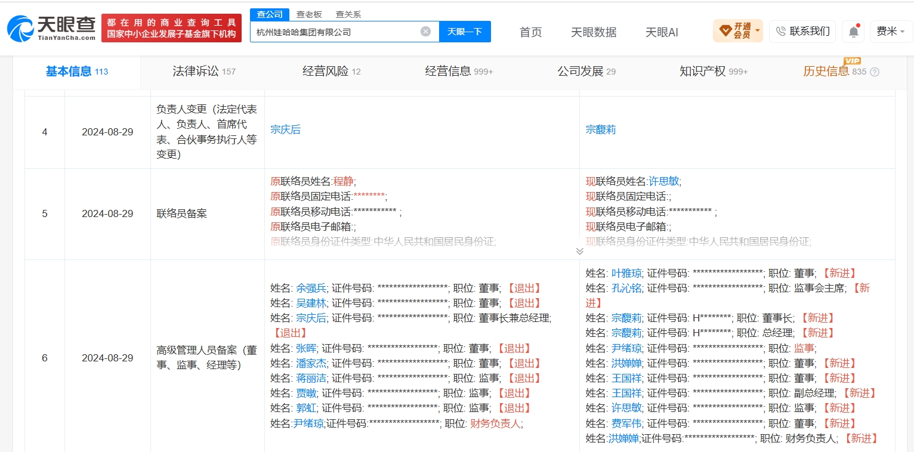
Task: Open 许思敏 link in the 联络员备案 row
Action: 664,181
